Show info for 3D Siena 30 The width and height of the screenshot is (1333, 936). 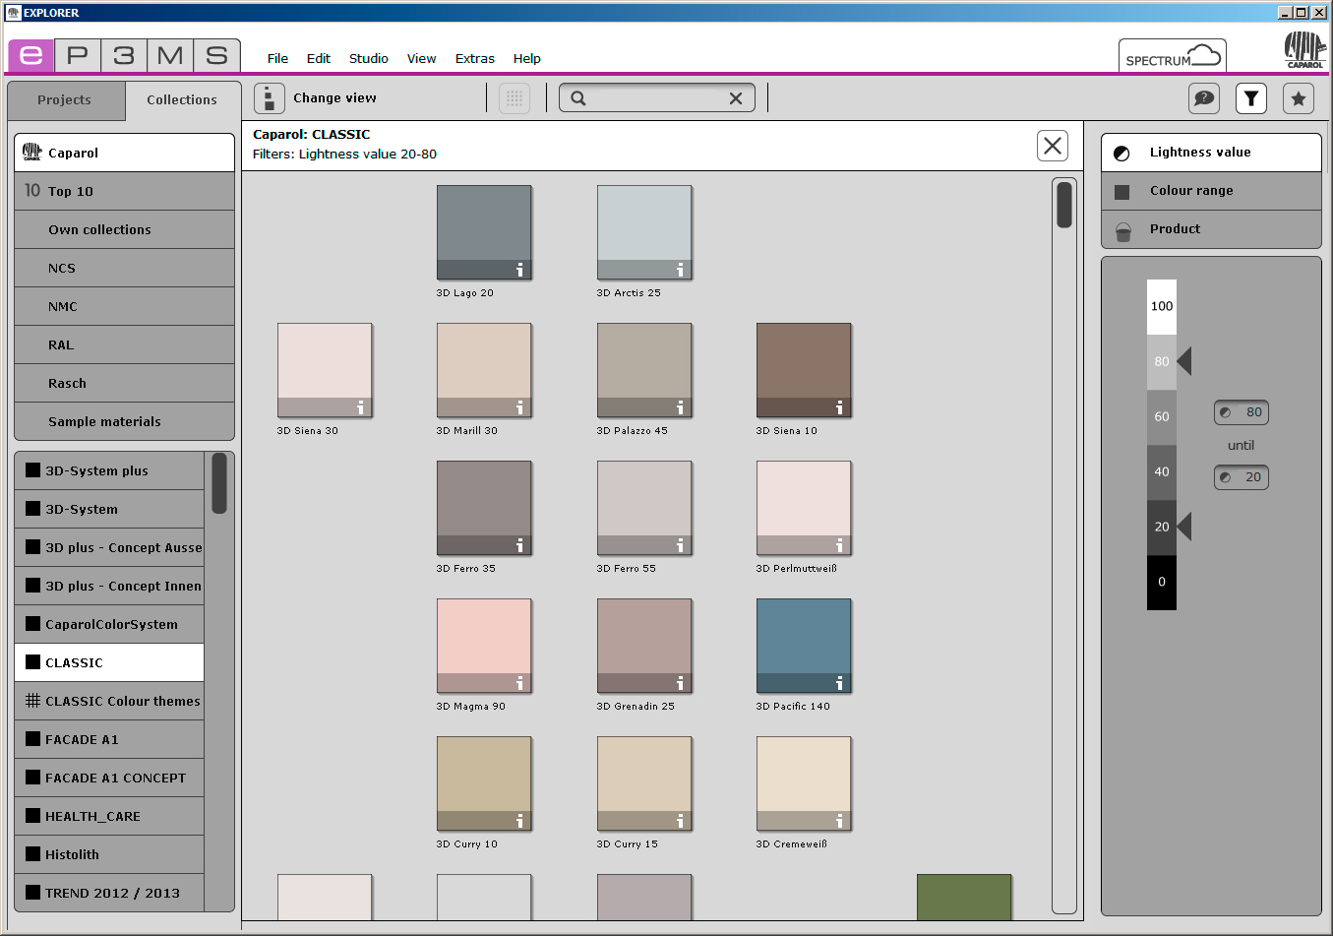click(360, 407)
